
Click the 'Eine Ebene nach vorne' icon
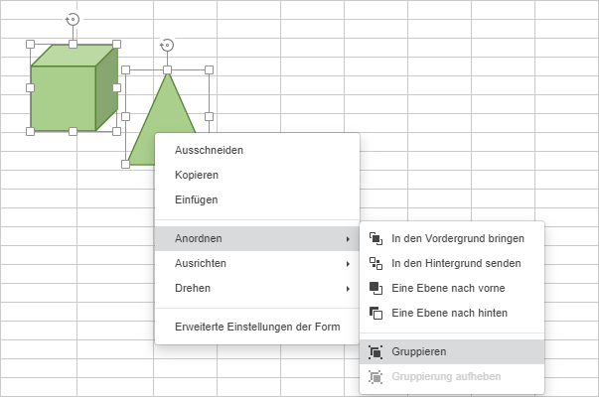pyautogui.click(x=375, y=288)
